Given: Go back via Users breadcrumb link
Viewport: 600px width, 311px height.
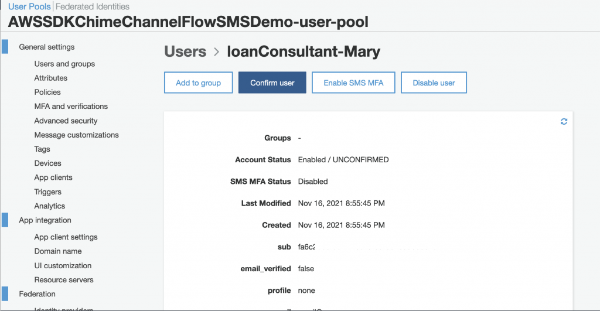Looking at the screenshot, I should tap(185, 52).
